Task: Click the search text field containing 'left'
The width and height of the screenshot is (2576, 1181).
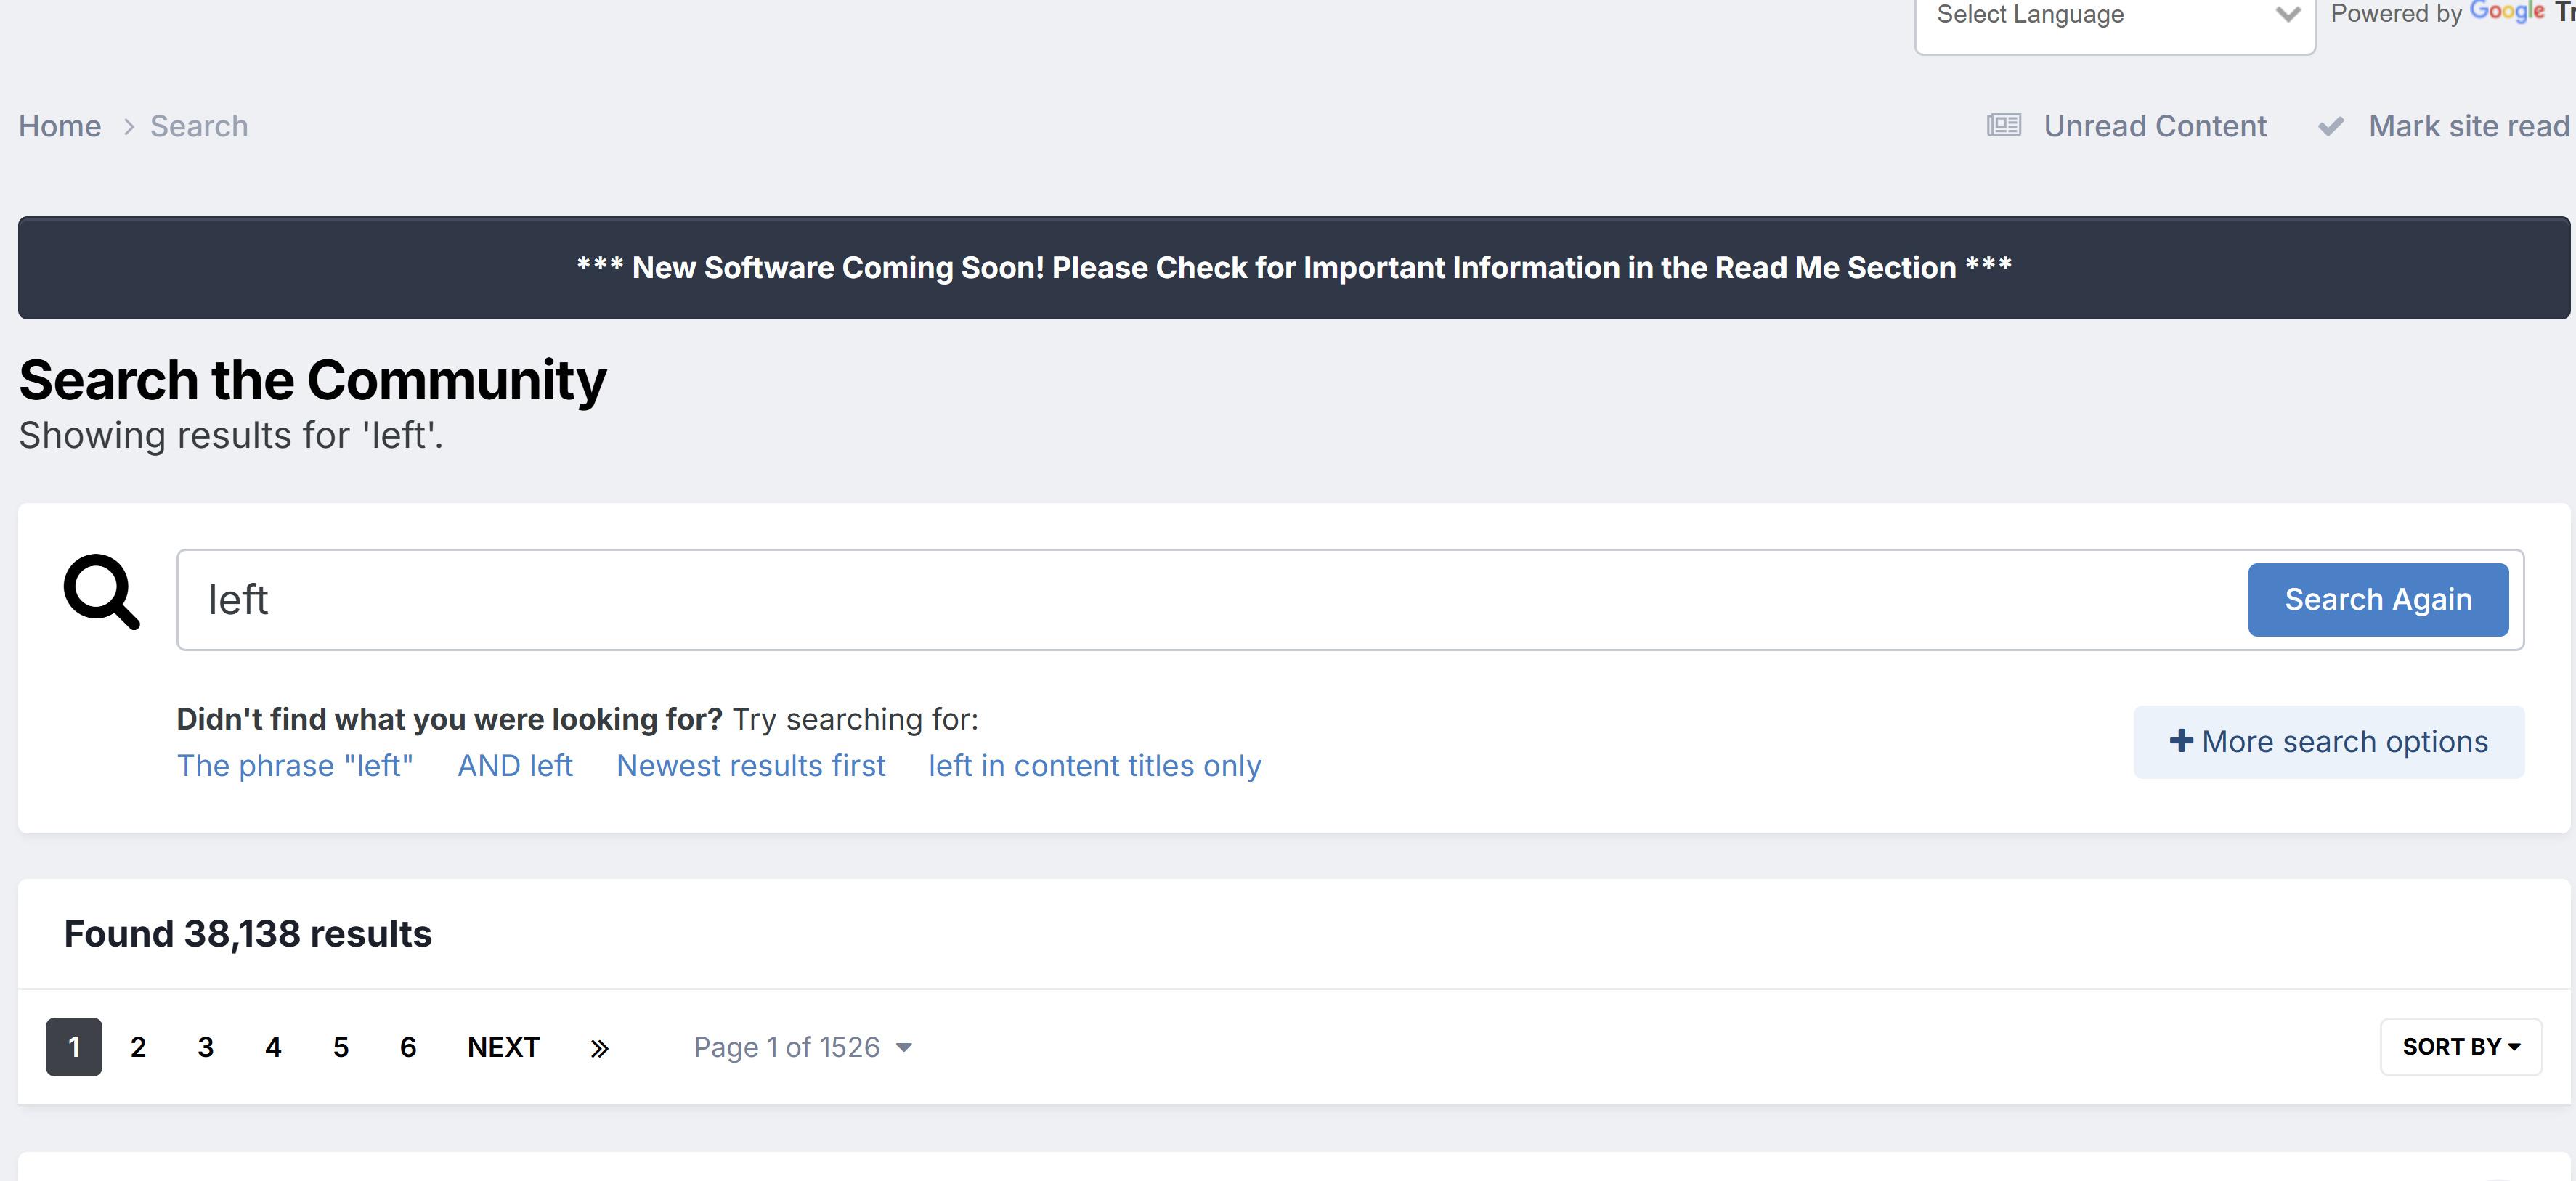Action: pos(1200,600)
